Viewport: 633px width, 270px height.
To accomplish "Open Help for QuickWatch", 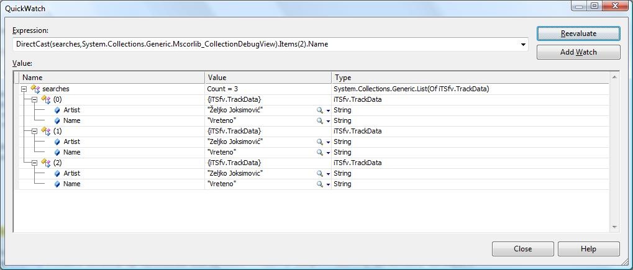I will click(x=589, y=249).
